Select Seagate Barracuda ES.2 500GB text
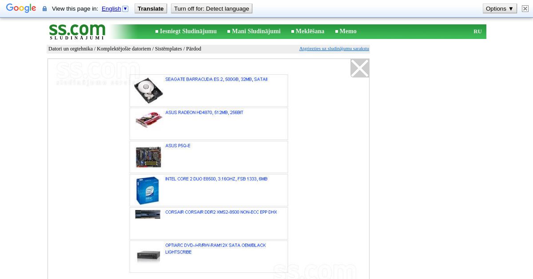The width and height of the screenshot is (533, 279). (x=216, y=79)
